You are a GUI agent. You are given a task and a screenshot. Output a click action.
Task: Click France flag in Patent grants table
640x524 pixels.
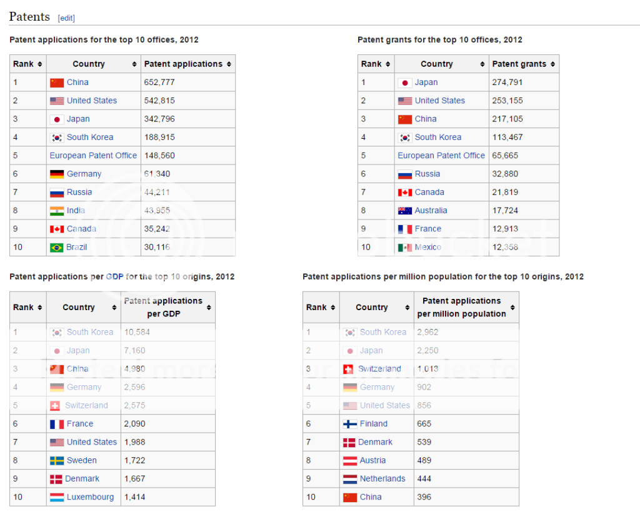point(405,229)
